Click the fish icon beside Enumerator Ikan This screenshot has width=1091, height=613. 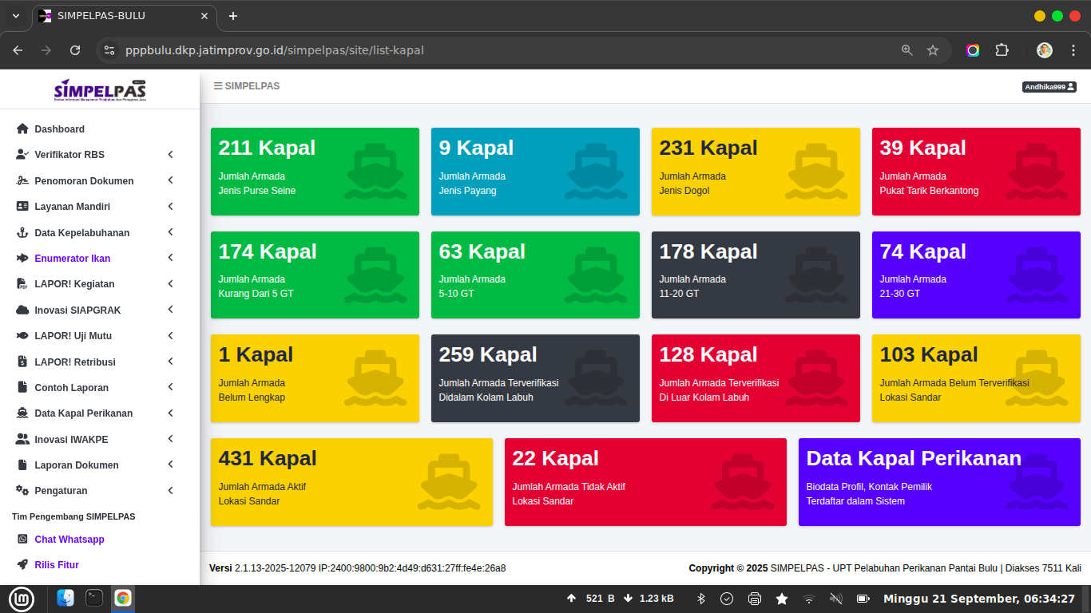click(22, 259)
